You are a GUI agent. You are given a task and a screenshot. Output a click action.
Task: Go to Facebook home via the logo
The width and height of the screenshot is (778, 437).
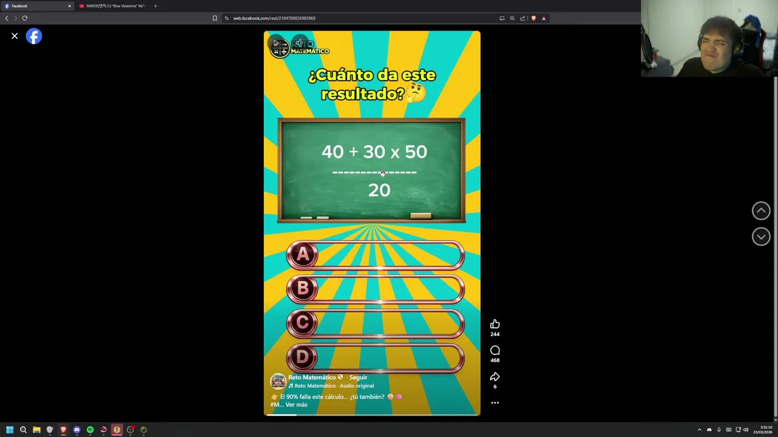point(34,36)
